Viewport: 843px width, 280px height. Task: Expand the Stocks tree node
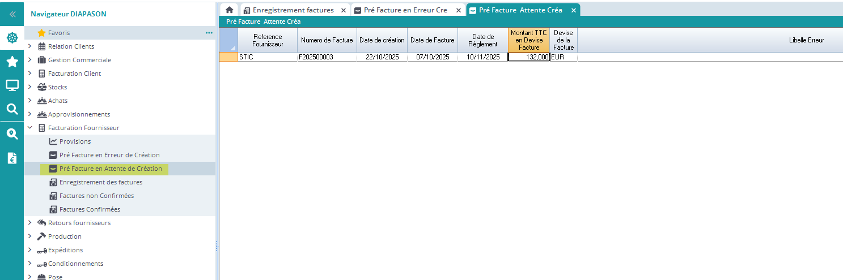point(30,87)
